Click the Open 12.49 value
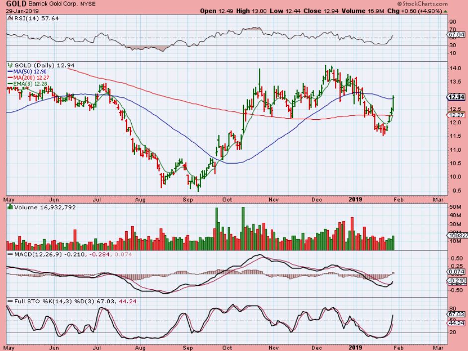Image resolution: width=468 pixels, height=351 pixels. click(217, 11)
